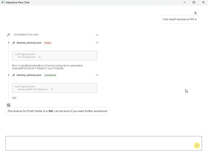208x154 pixels.
Task: Focus the chat message input box
Action: coord(99,143)
